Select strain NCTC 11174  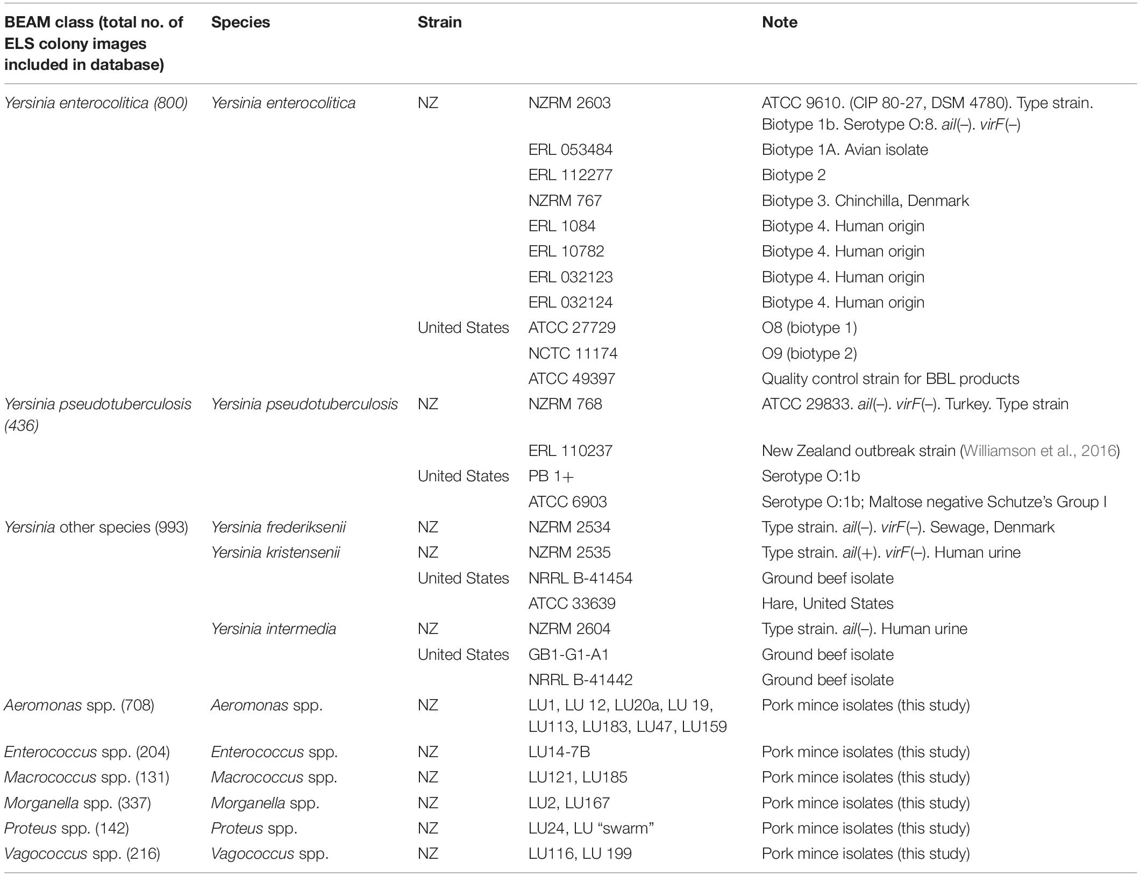573,353
